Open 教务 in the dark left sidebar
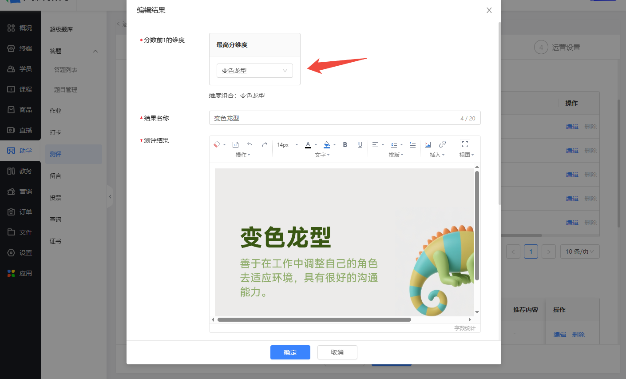This screenshot has width=626, height=379. pyautogui.click(x=20, y=171)
